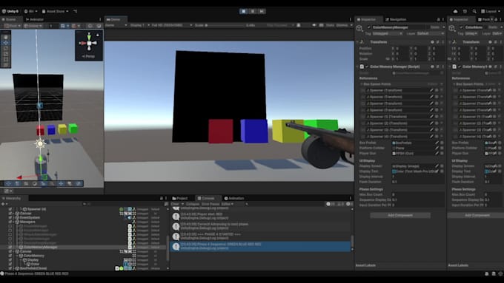Screen dimensions: 504x283
Task: Click the Gizmos button in Game view
Action: point(342,25)
